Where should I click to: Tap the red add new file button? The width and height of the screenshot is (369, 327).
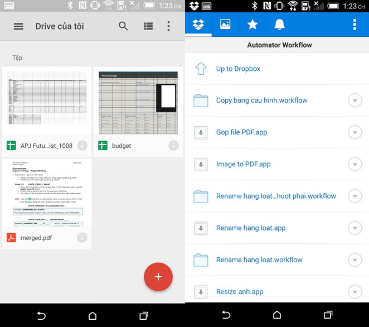158,277
